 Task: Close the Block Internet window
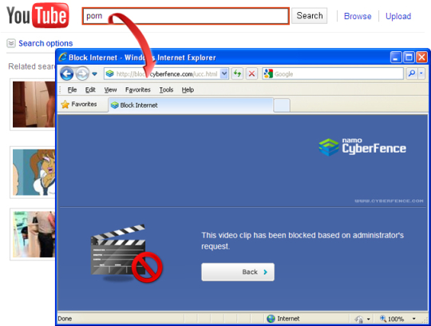(421, 58)
